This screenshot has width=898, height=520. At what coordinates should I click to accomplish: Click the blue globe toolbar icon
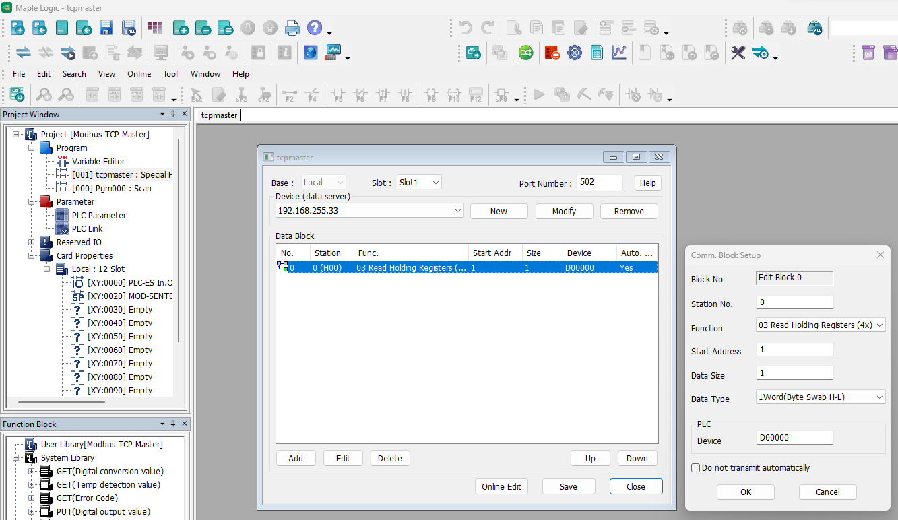click(x=310, y=53)
